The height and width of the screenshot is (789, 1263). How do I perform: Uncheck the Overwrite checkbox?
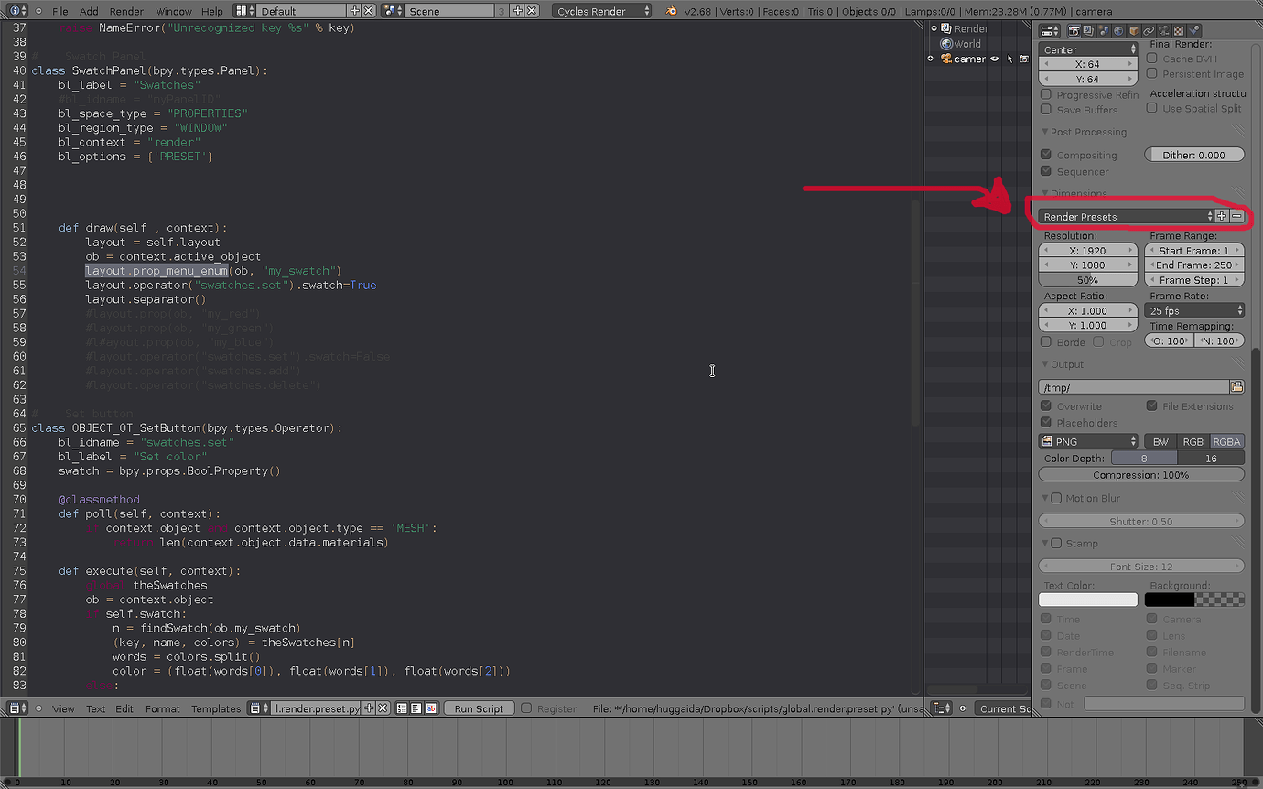pyautogui.click(x=1046, y=405)
